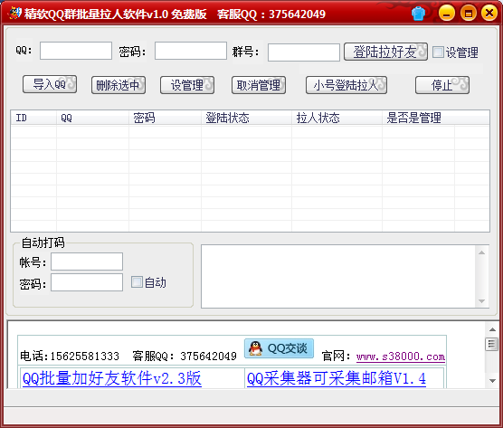Open the www.s38000.com official site link
Screen dimensions: 503x428
[401, 357]
